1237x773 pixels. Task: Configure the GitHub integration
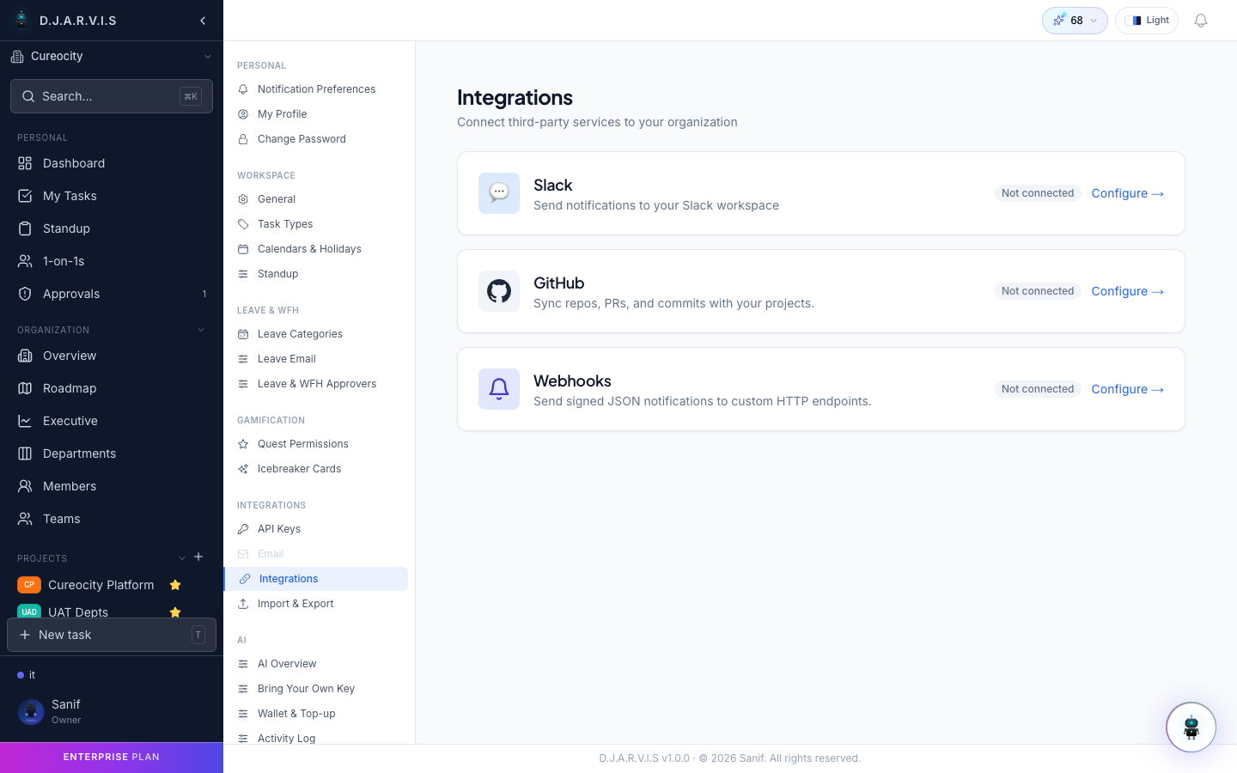coord(1127,291)
